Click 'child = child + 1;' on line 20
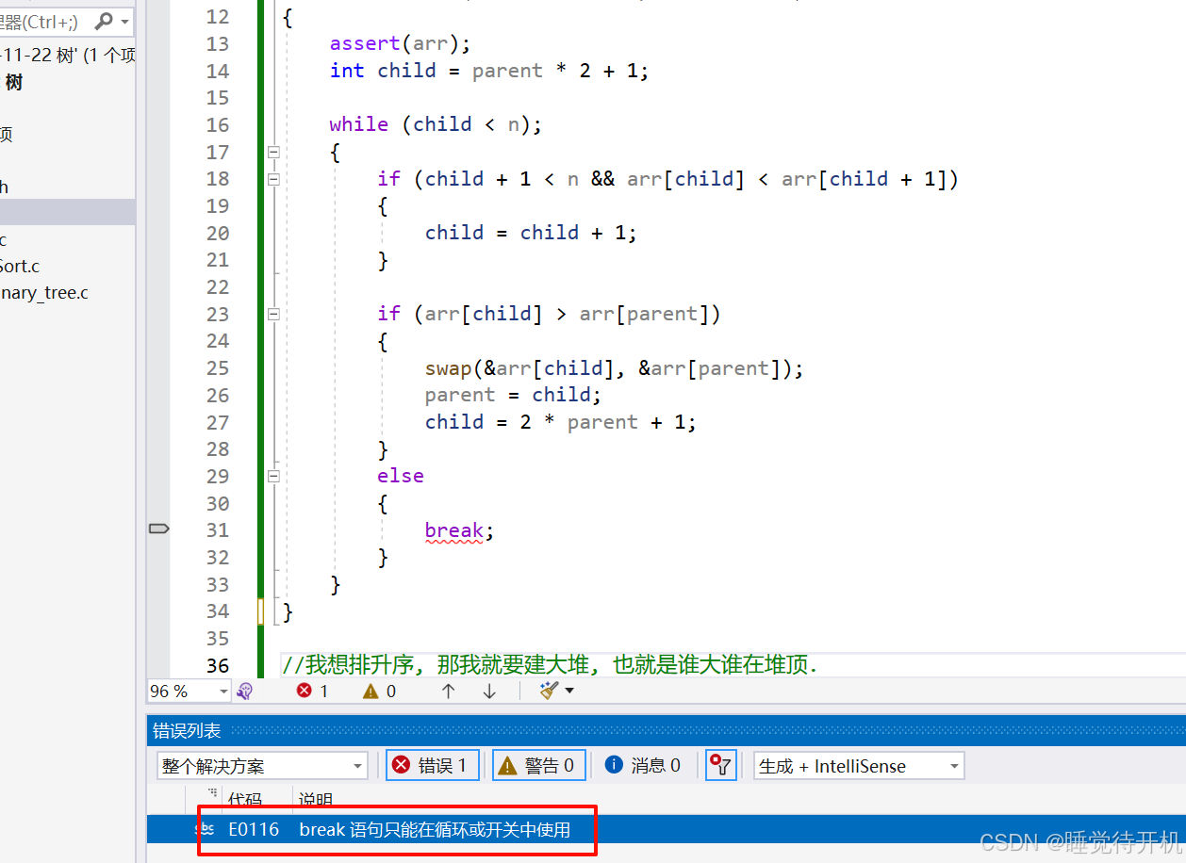Image resolution: width=1186 pixels, height=863 pixels. pos(531,233)
